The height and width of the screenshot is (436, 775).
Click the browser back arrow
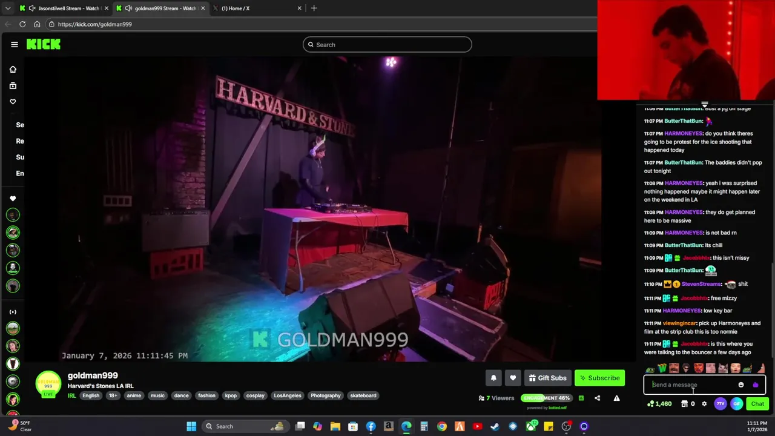tap(8, 24)
